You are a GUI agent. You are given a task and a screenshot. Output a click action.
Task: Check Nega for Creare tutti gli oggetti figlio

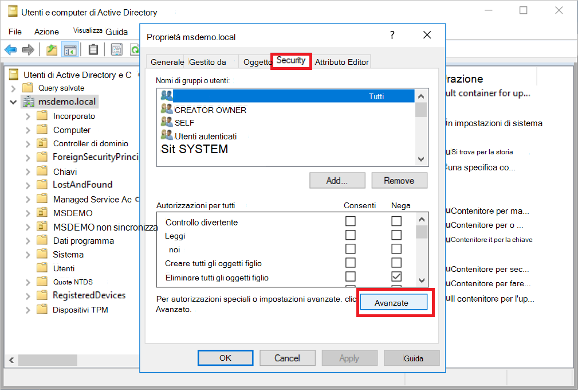click(396, 263)
